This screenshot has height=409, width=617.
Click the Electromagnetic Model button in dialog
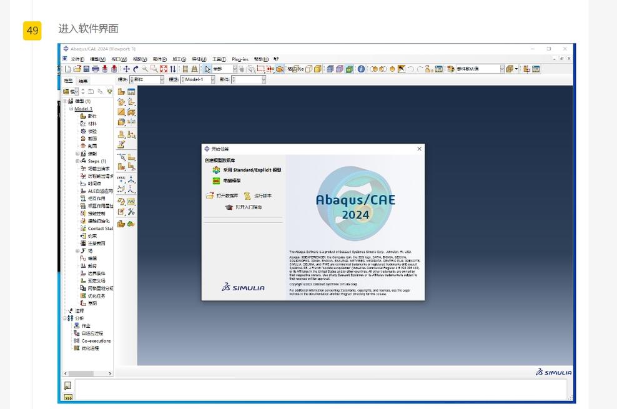[227, 180]
